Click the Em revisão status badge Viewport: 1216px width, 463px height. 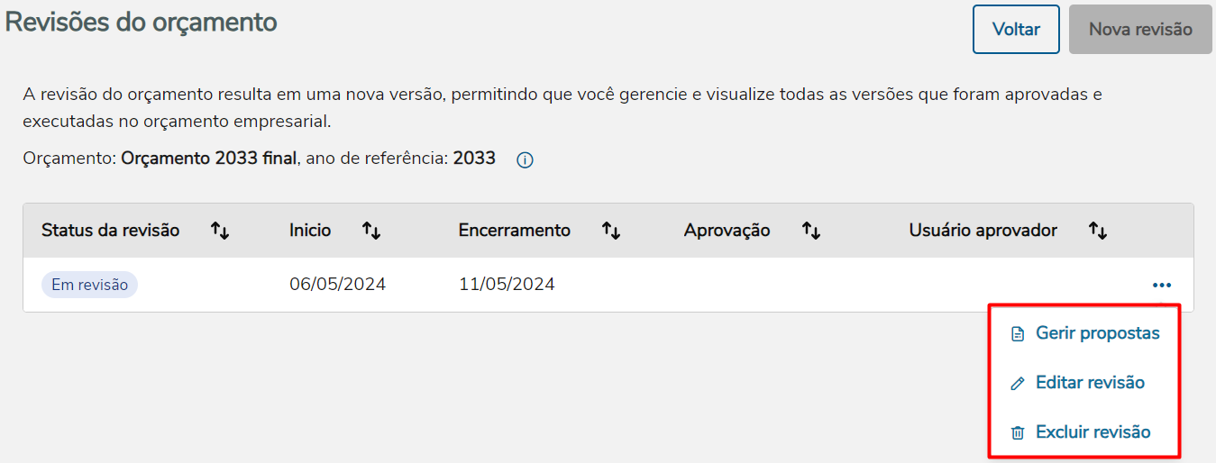tap(89, 285)
